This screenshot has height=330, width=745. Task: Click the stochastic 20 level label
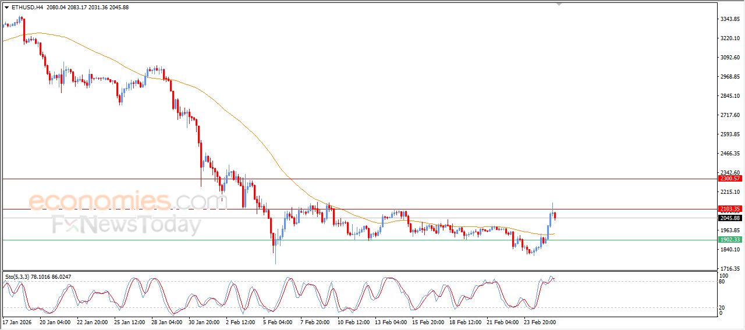point(722,307)
